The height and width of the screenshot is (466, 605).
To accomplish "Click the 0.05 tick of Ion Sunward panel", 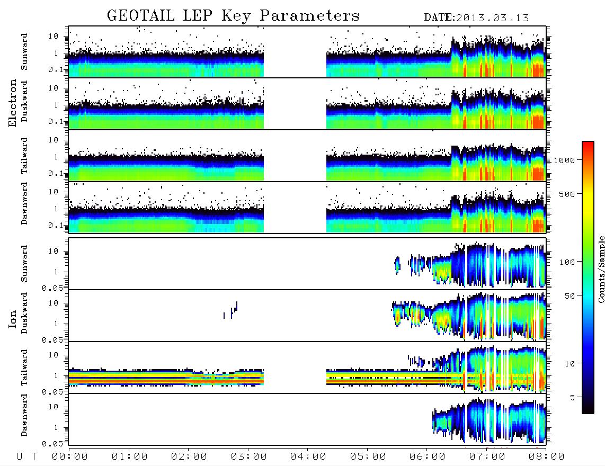I will tap(52, 288).
